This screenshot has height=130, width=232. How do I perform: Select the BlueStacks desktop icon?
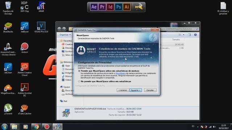tap(8, 27)
